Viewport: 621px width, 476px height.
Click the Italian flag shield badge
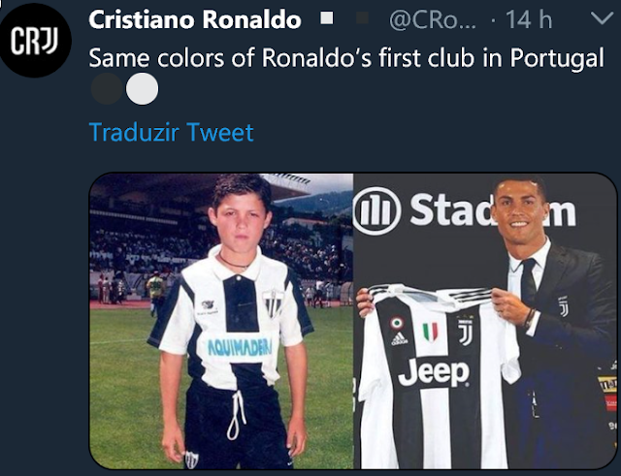pyautogui.click(x=429, y=332)
